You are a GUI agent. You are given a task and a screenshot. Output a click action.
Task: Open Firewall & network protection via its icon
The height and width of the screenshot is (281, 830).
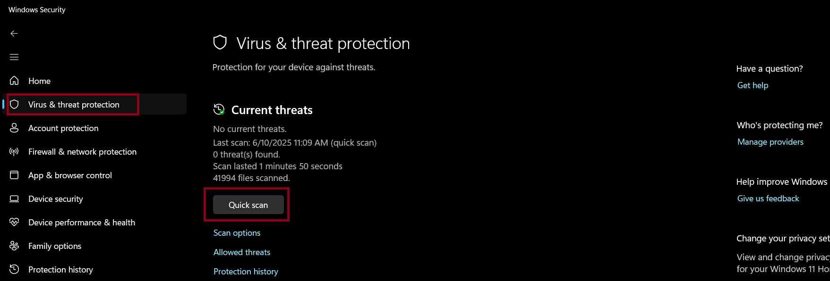tap(14, 151)
